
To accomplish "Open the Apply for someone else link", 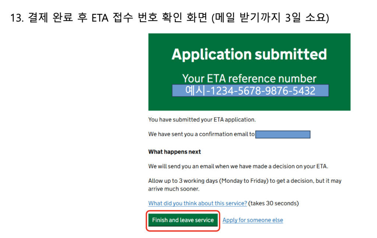I will pyautogui.click(x=253, y=220).
